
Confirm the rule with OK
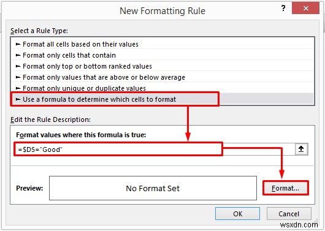point(237,214)
